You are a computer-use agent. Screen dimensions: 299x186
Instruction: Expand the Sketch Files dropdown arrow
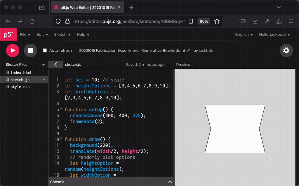click(x=44, y=65)
